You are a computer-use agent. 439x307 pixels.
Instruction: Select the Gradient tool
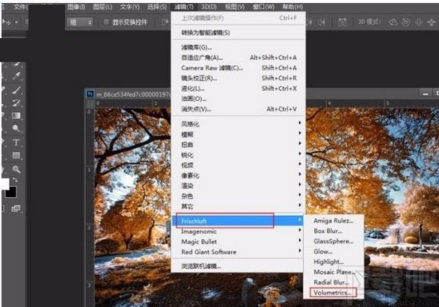pos(16,116)
